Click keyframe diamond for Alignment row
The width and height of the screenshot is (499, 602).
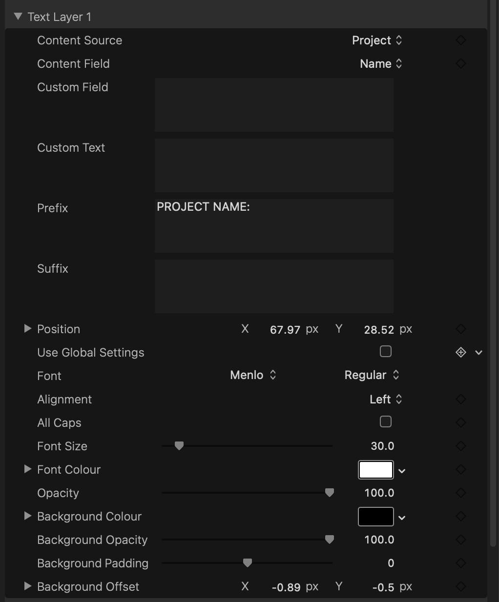click(x=460, y=400)
